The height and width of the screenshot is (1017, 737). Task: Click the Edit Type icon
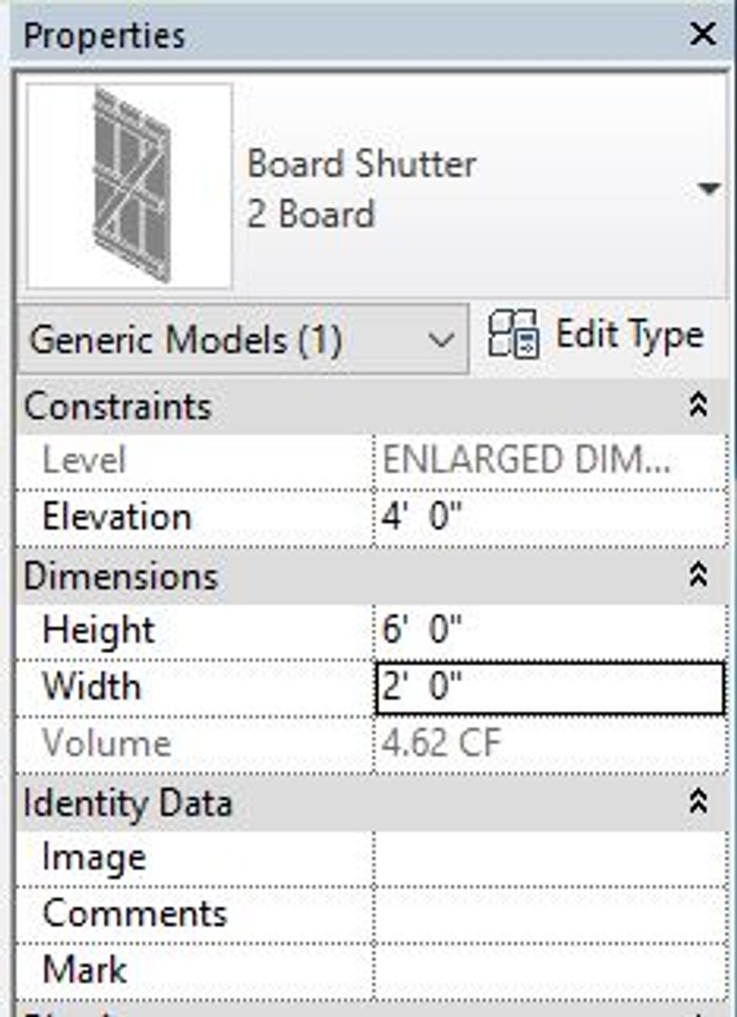pyautogui.click(x=513, y=335)
